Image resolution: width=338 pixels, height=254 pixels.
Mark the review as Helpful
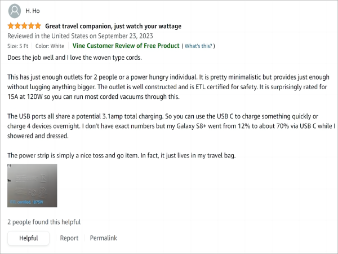pyautogui.click(x=29, y=238)
